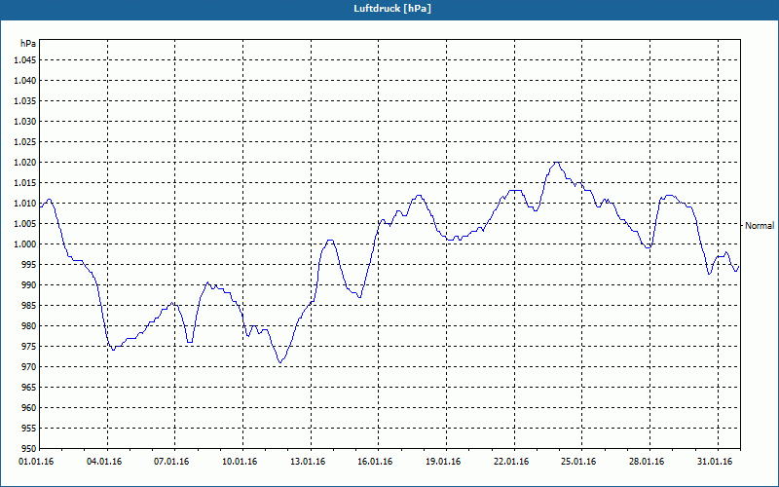Select the 1.000 pressure axis label
This screenshot has height=487, width=779.
(x=25, y=244)
